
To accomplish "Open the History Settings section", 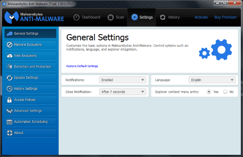I will pyautogui.click(x=30, y=89).
